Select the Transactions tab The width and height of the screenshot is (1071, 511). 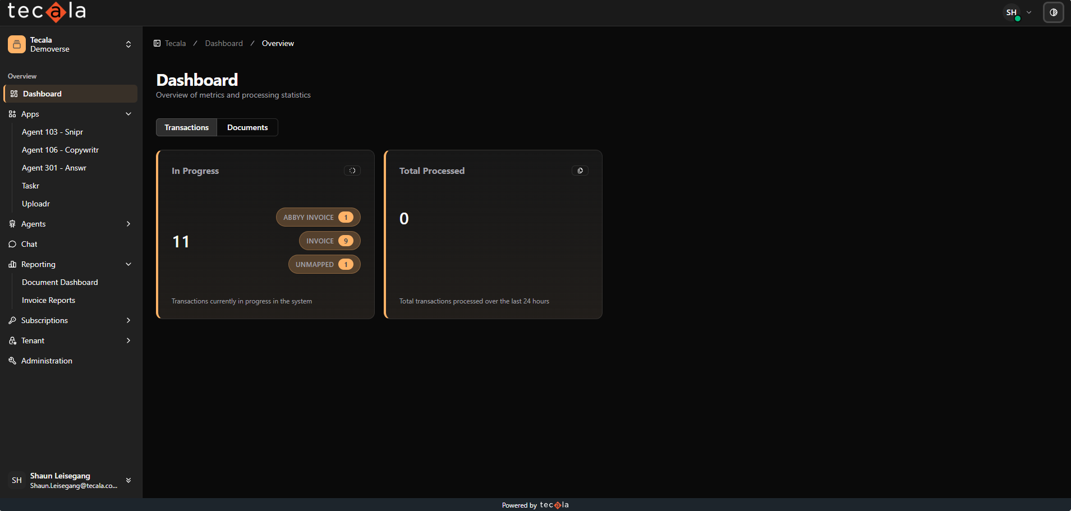(186, 127)
